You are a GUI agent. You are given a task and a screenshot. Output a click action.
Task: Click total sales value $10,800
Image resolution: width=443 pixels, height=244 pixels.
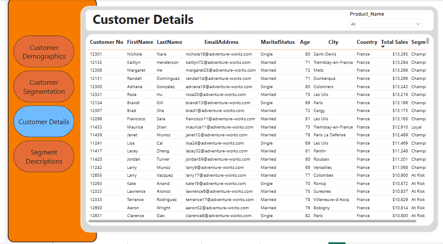tap(400, 215)
